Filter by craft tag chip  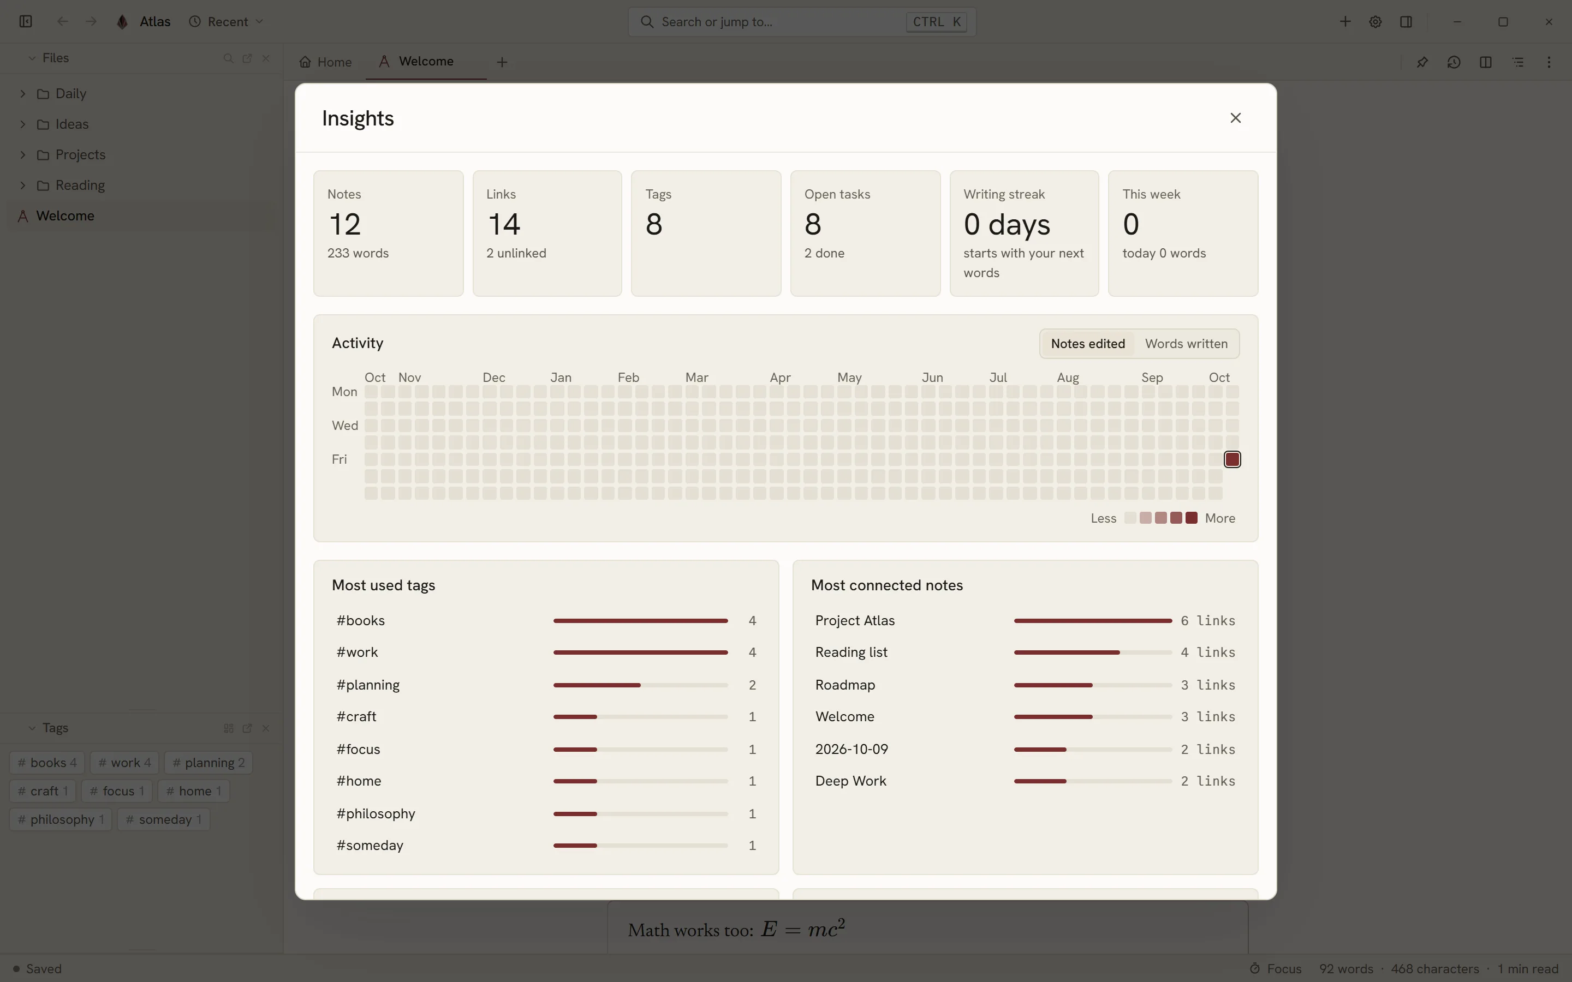(43, 791)
